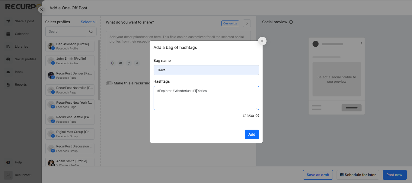
Task: Open the emoji picker icon
Action: pos(113,63)
